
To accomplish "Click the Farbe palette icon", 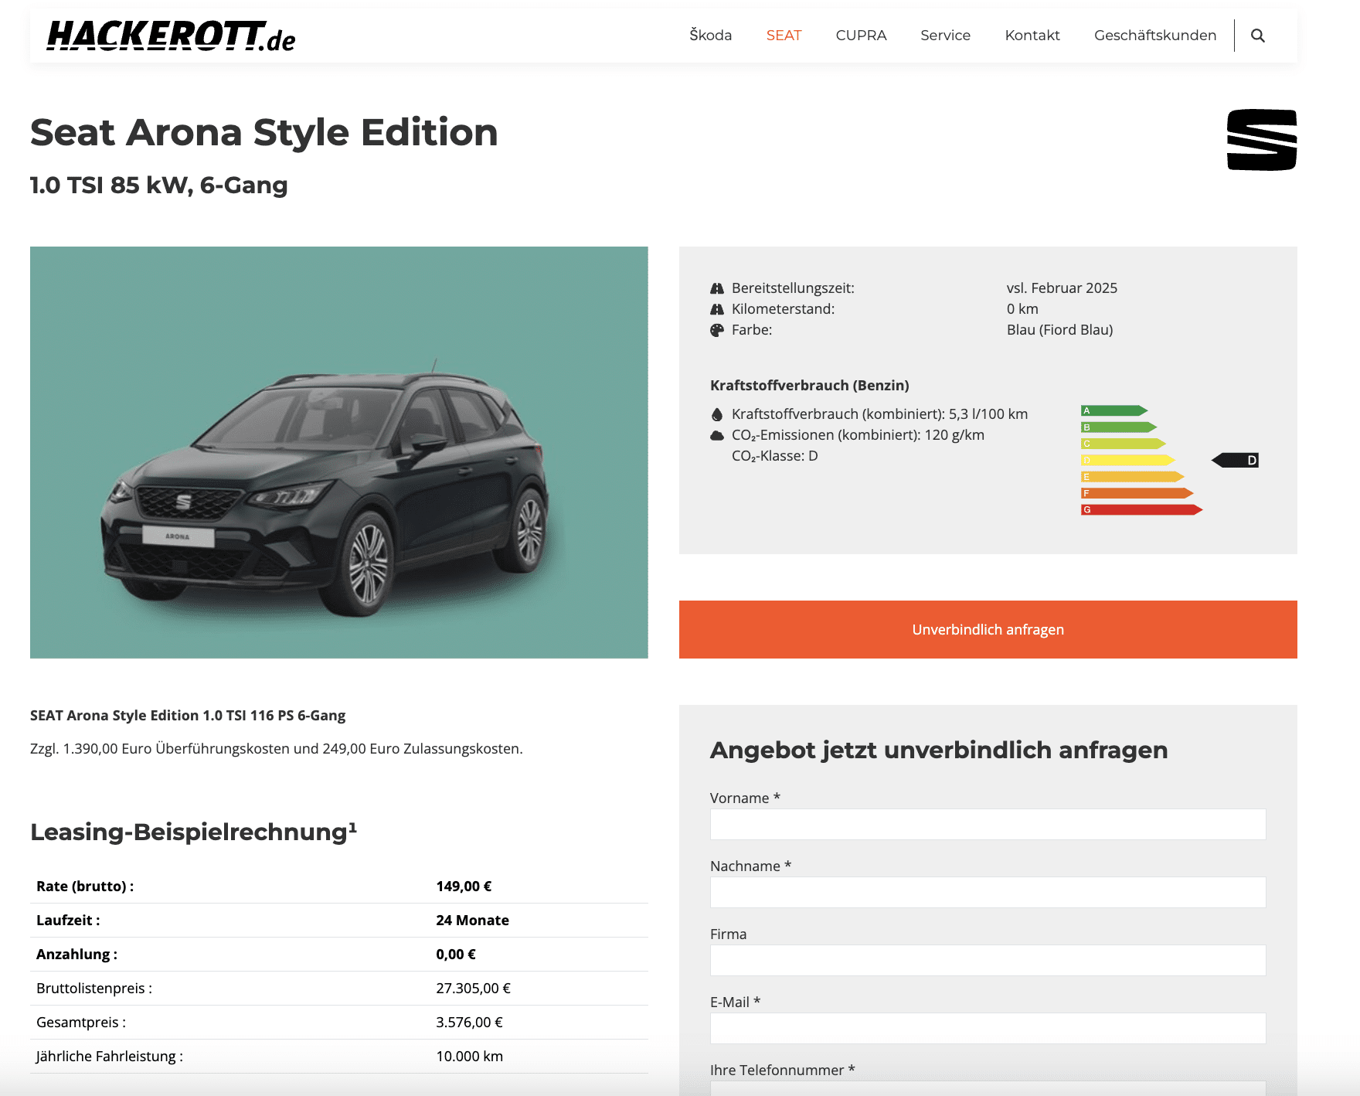I will coord(717,330).
